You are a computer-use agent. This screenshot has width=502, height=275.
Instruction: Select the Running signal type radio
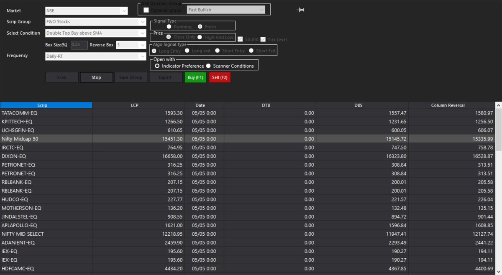point(169,27)
